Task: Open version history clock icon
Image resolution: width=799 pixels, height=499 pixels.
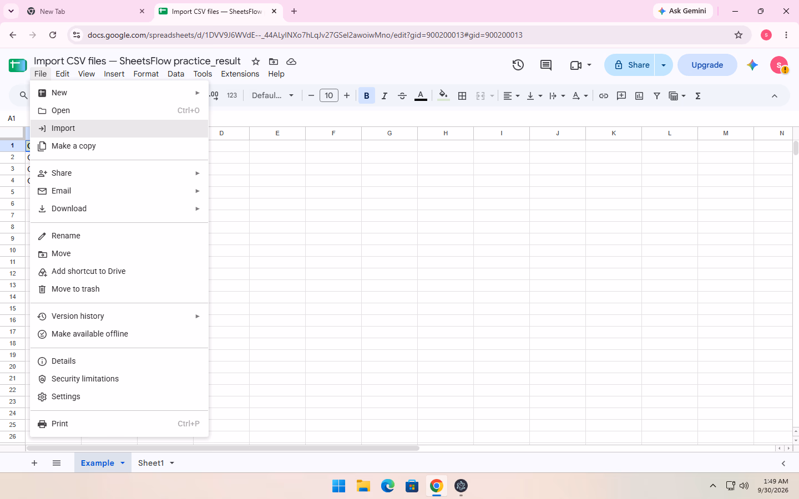Action: [518, 65]
